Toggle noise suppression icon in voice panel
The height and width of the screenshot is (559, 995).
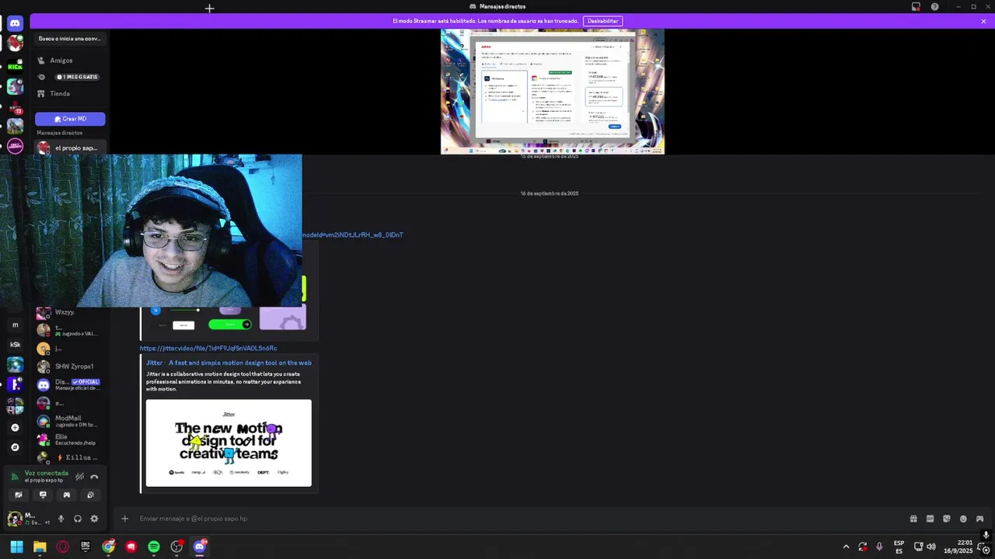(x=79, y=477)
